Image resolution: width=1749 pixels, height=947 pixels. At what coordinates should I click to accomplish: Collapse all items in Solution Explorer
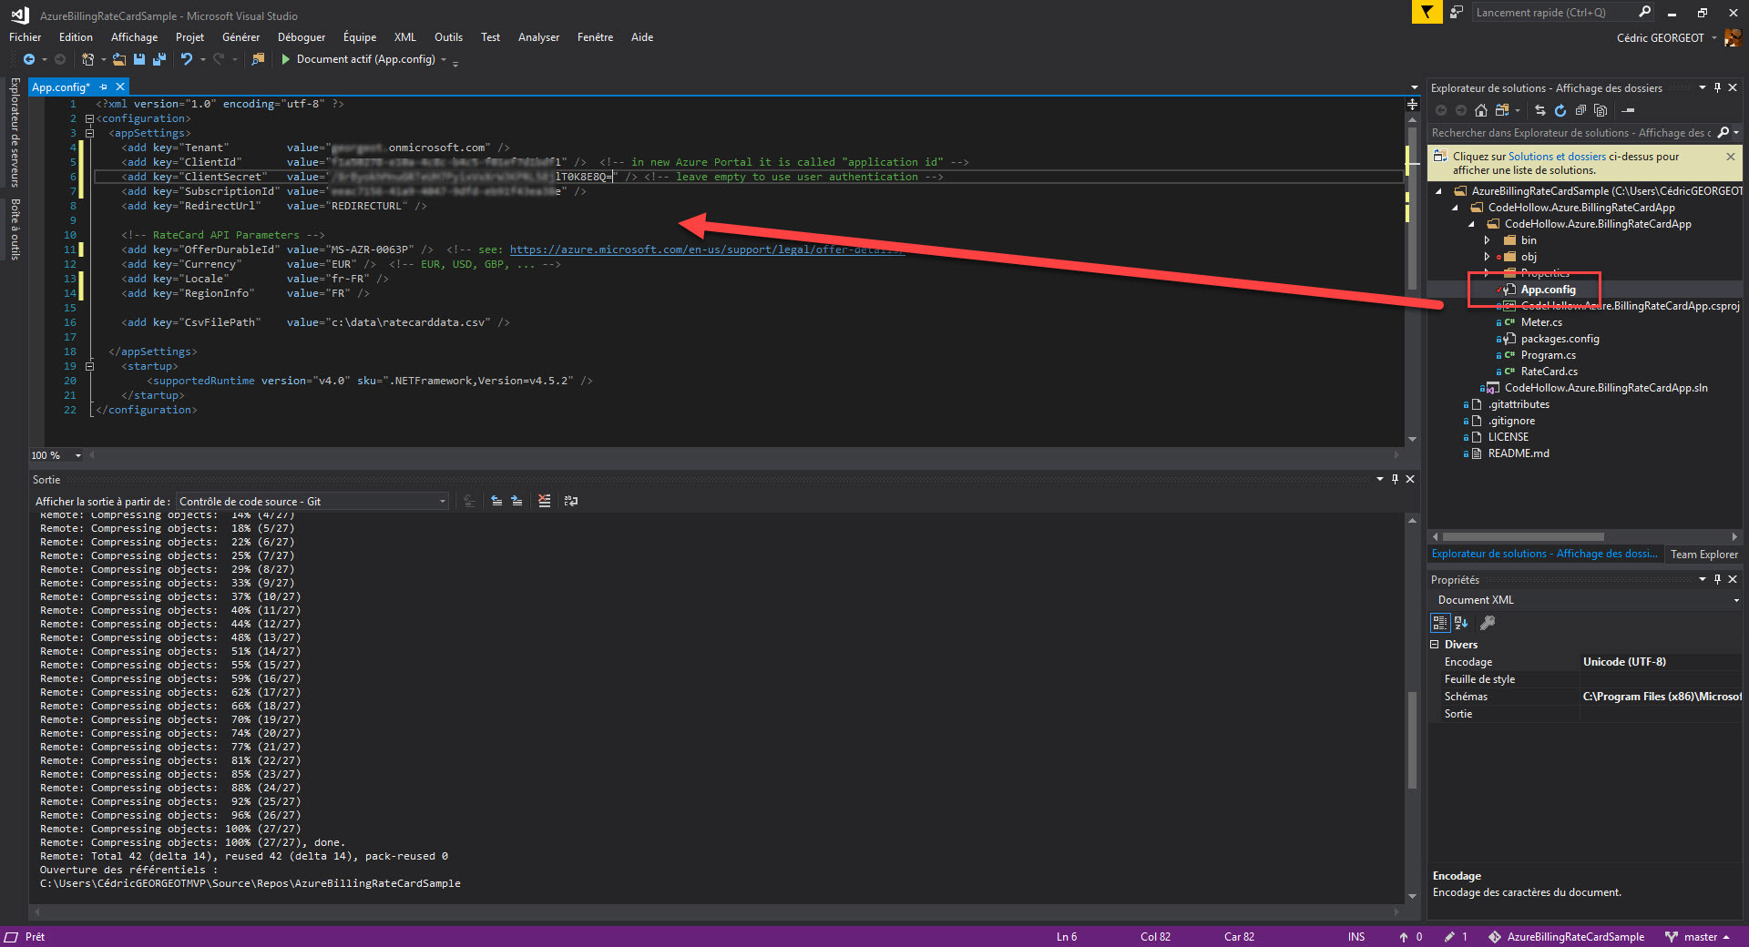(1580, 110)
